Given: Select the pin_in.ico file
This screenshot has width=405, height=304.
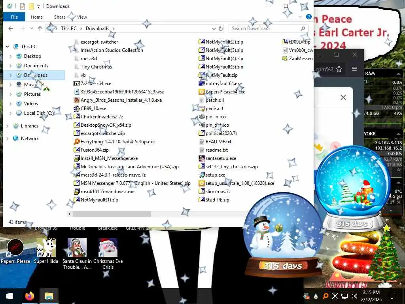Looking at the screenshot, I should (x=212, y=117).
